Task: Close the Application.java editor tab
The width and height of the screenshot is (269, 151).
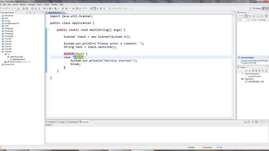Action: (x=63, y=13)
